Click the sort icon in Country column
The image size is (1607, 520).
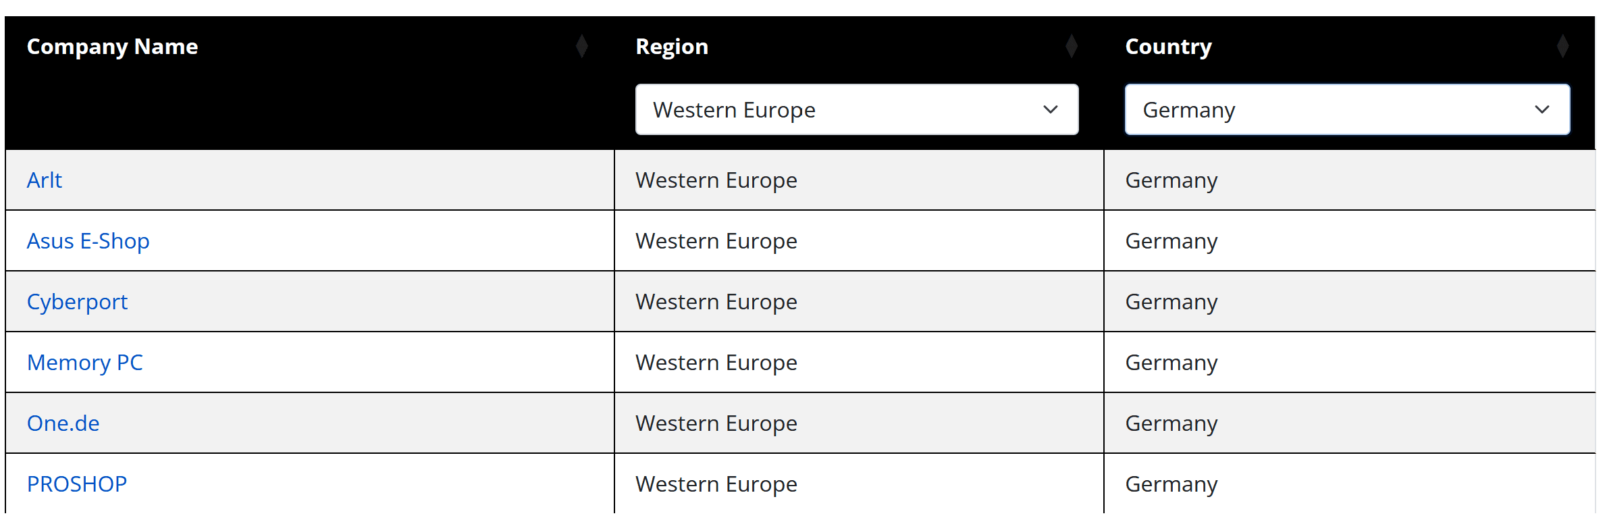point(1562,47)
